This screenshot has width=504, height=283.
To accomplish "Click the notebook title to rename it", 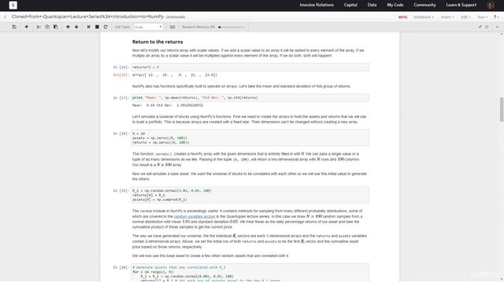I will click(88, 17).
